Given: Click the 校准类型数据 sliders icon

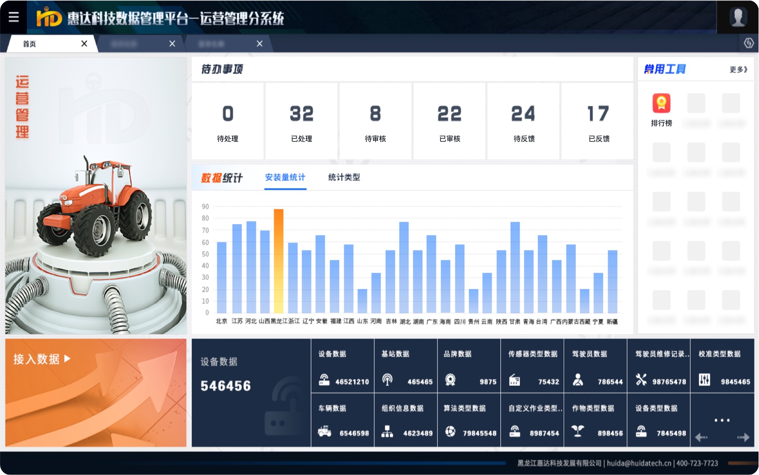Looking at the screenshot, I should (x=705, y=380).
